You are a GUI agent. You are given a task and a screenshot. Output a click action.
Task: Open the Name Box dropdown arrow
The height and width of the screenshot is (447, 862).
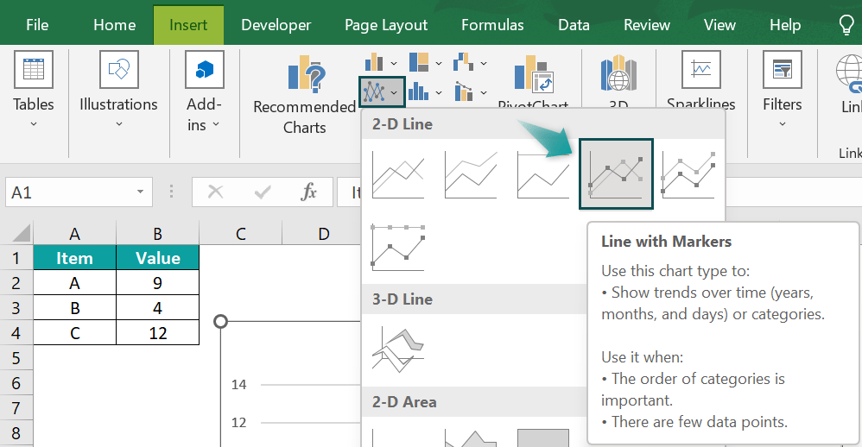click(140, 192)
